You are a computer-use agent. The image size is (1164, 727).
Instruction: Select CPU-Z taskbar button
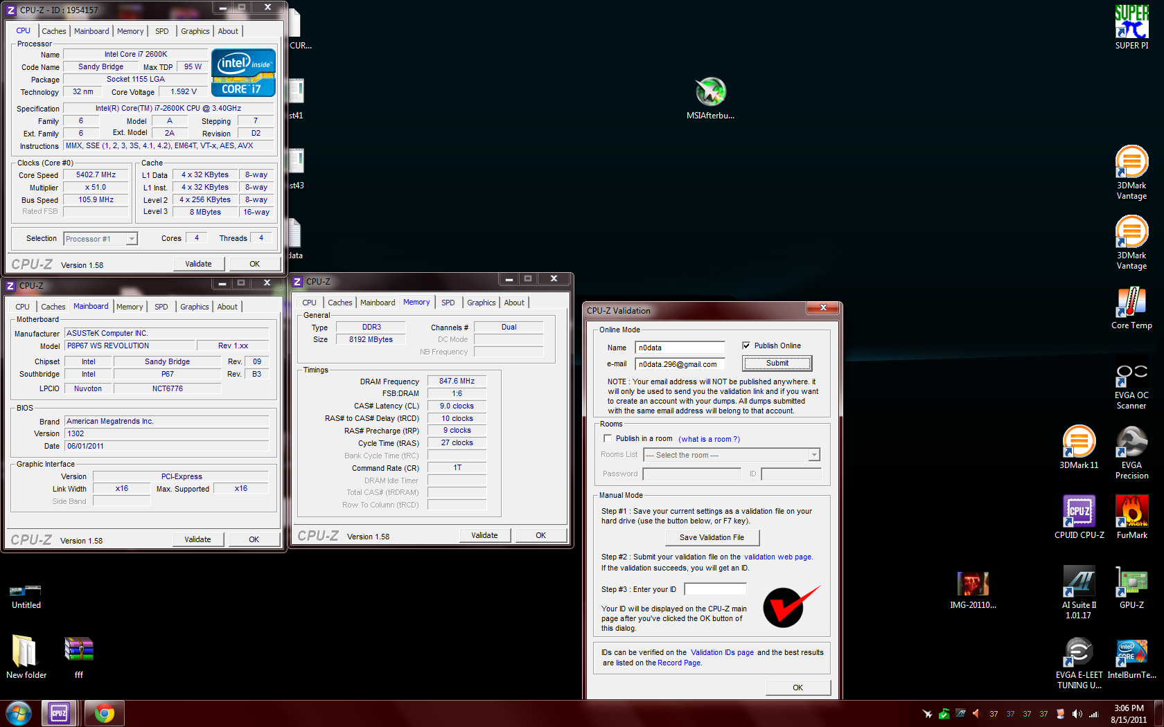click(x=60, y=713)
